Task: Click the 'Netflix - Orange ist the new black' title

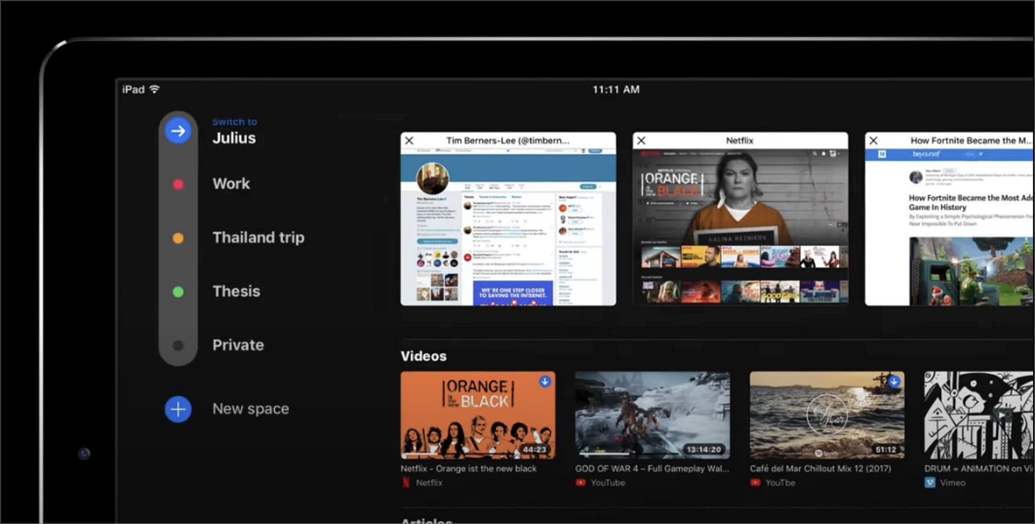Action: (468, 469)
